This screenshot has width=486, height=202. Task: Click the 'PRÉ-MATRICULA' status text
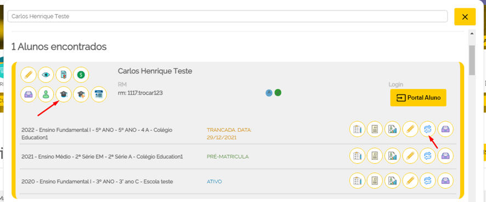pos(228,156)
